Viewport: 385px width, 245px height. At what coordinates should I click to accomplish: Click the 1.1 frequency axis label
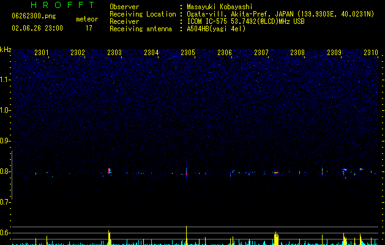pyautogui.click(x=5, y=80)
